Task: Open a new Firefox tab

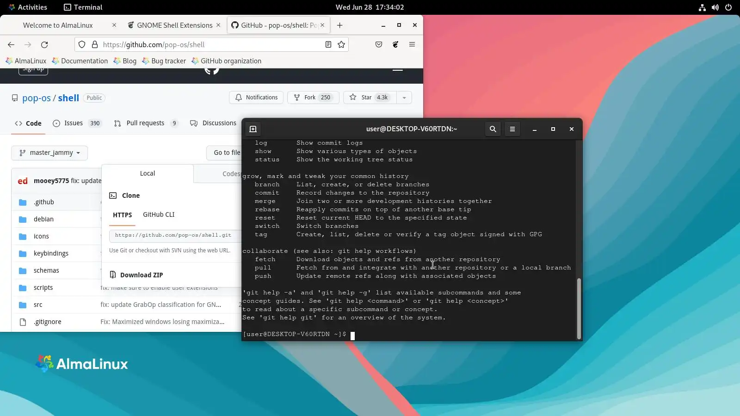Action: coord(340,25)
